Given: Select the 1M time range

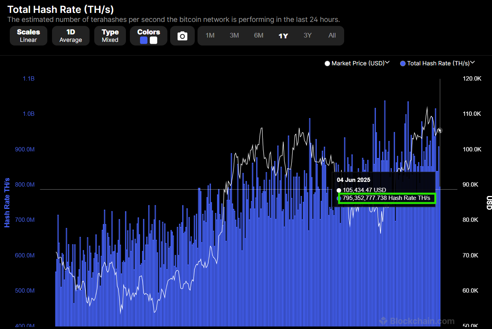Looking at the screenshot, I should [x=210, y=36].
